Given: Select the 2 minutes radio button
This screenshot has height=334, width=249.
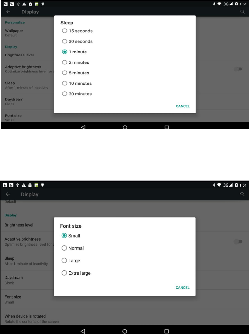Looking at the screenshot, I should (76, 62).
